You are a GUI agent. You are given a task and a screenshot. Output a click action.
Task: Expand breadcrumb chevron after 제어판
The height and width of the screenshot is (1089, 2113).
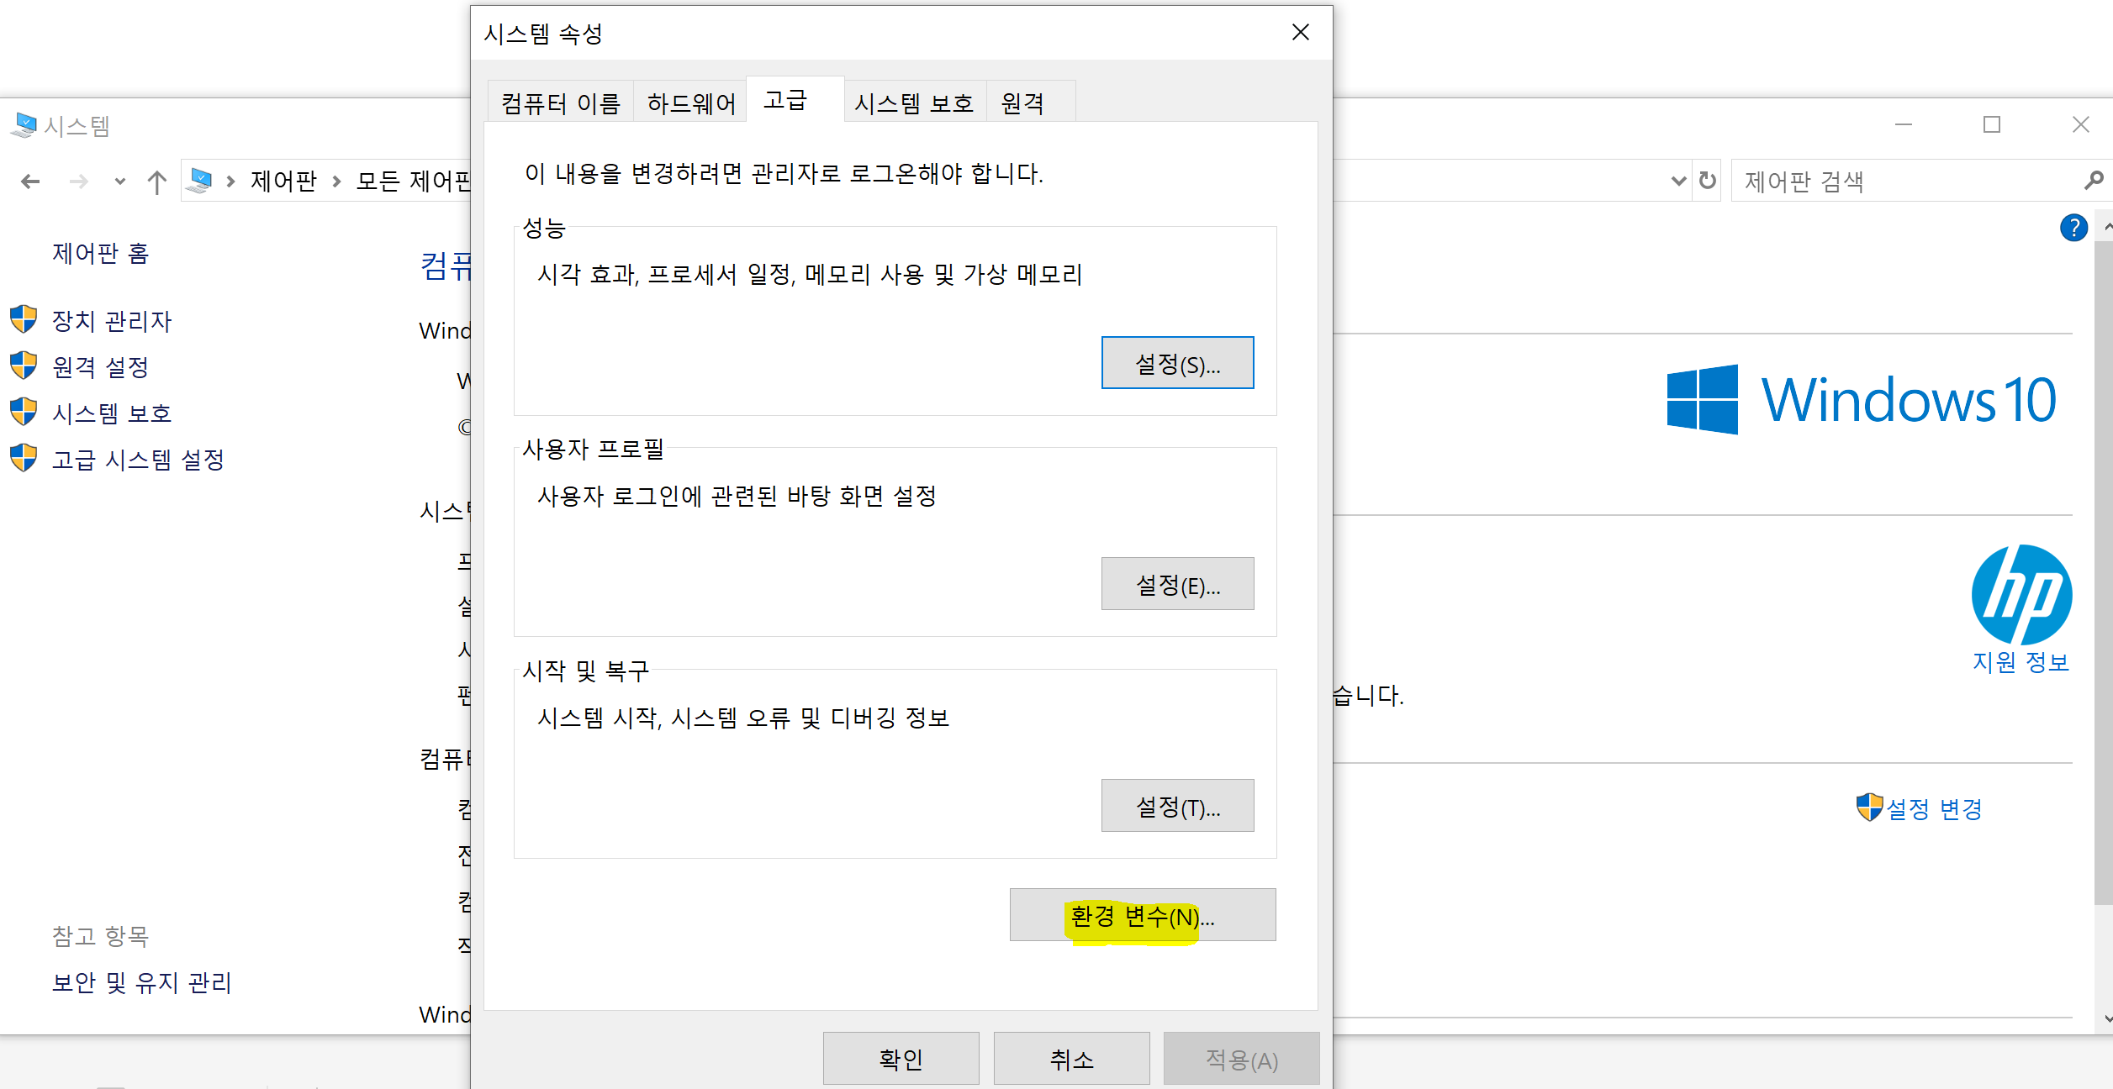pos(336,181)
